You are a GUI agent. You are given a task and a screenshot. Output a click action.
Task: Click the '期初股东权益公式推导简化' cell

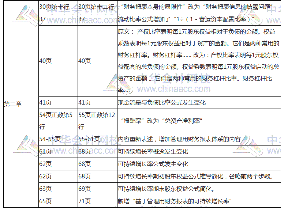coord(195,176)
